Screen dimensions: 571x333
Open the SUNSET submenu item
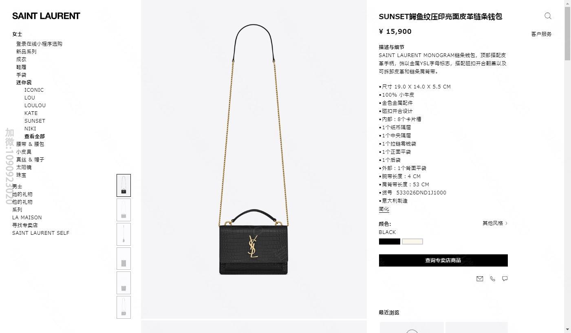tap(35, 121)
